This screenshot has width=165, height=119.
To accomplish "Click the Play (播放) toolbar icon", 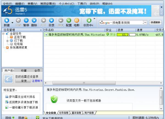I will (x=61, y=21).
